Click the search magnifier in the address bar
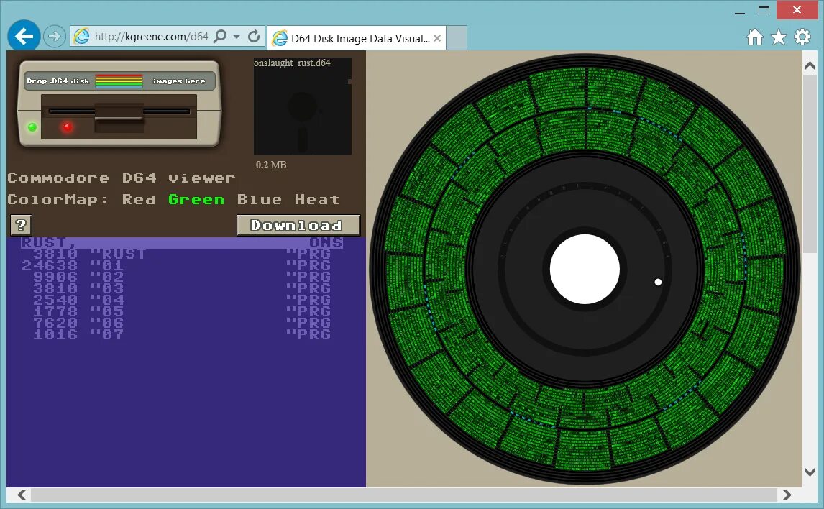Viewport: 824px width, 509px height. click(219, 35)
